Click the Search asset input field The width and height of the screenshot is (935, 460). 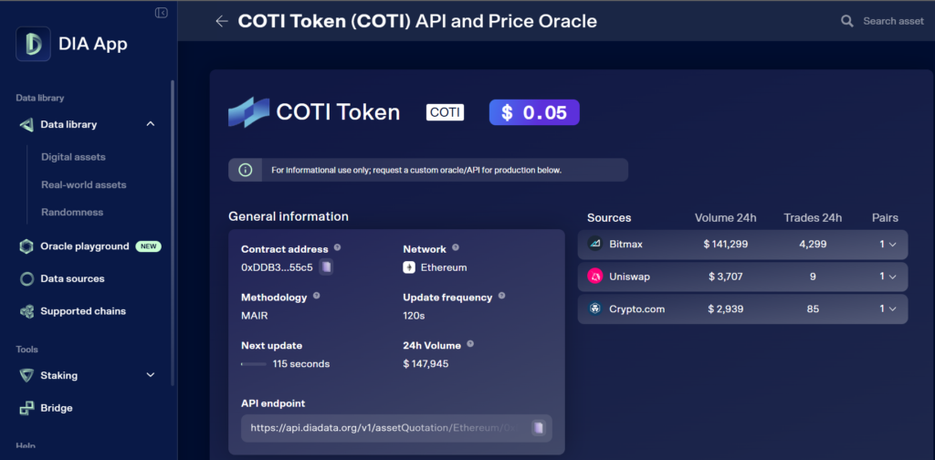[893, 21]
